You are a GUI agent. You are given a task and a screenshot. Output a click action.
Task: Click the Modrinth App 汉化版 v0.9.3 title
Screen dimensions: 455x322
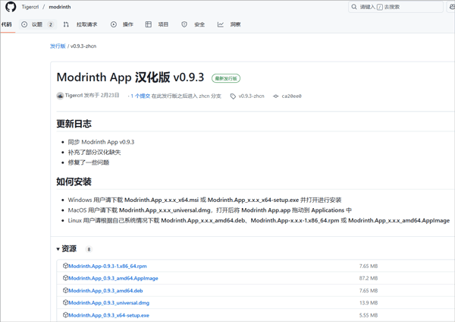(130, 77)
